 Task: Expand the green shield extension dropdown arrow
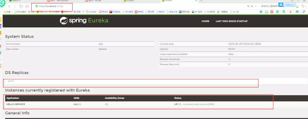point(281,12)
